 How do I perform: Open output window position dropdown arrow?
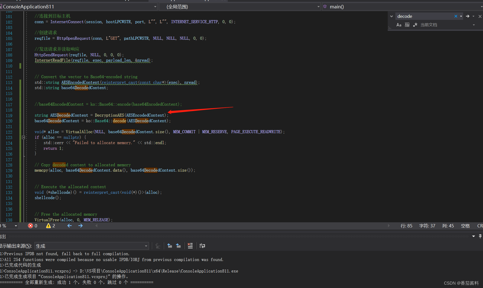point(474,236)
